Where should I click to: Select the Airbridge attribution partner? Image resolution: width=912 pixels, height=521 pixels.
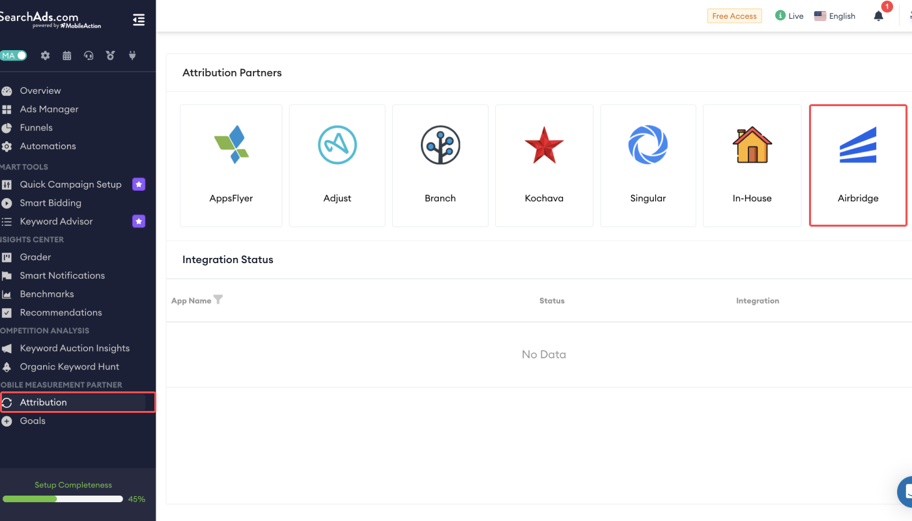[x=858, y=165]
